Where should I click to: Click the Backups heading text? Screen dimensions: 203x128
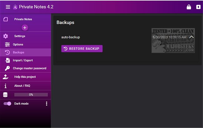(x=65, y=22)
